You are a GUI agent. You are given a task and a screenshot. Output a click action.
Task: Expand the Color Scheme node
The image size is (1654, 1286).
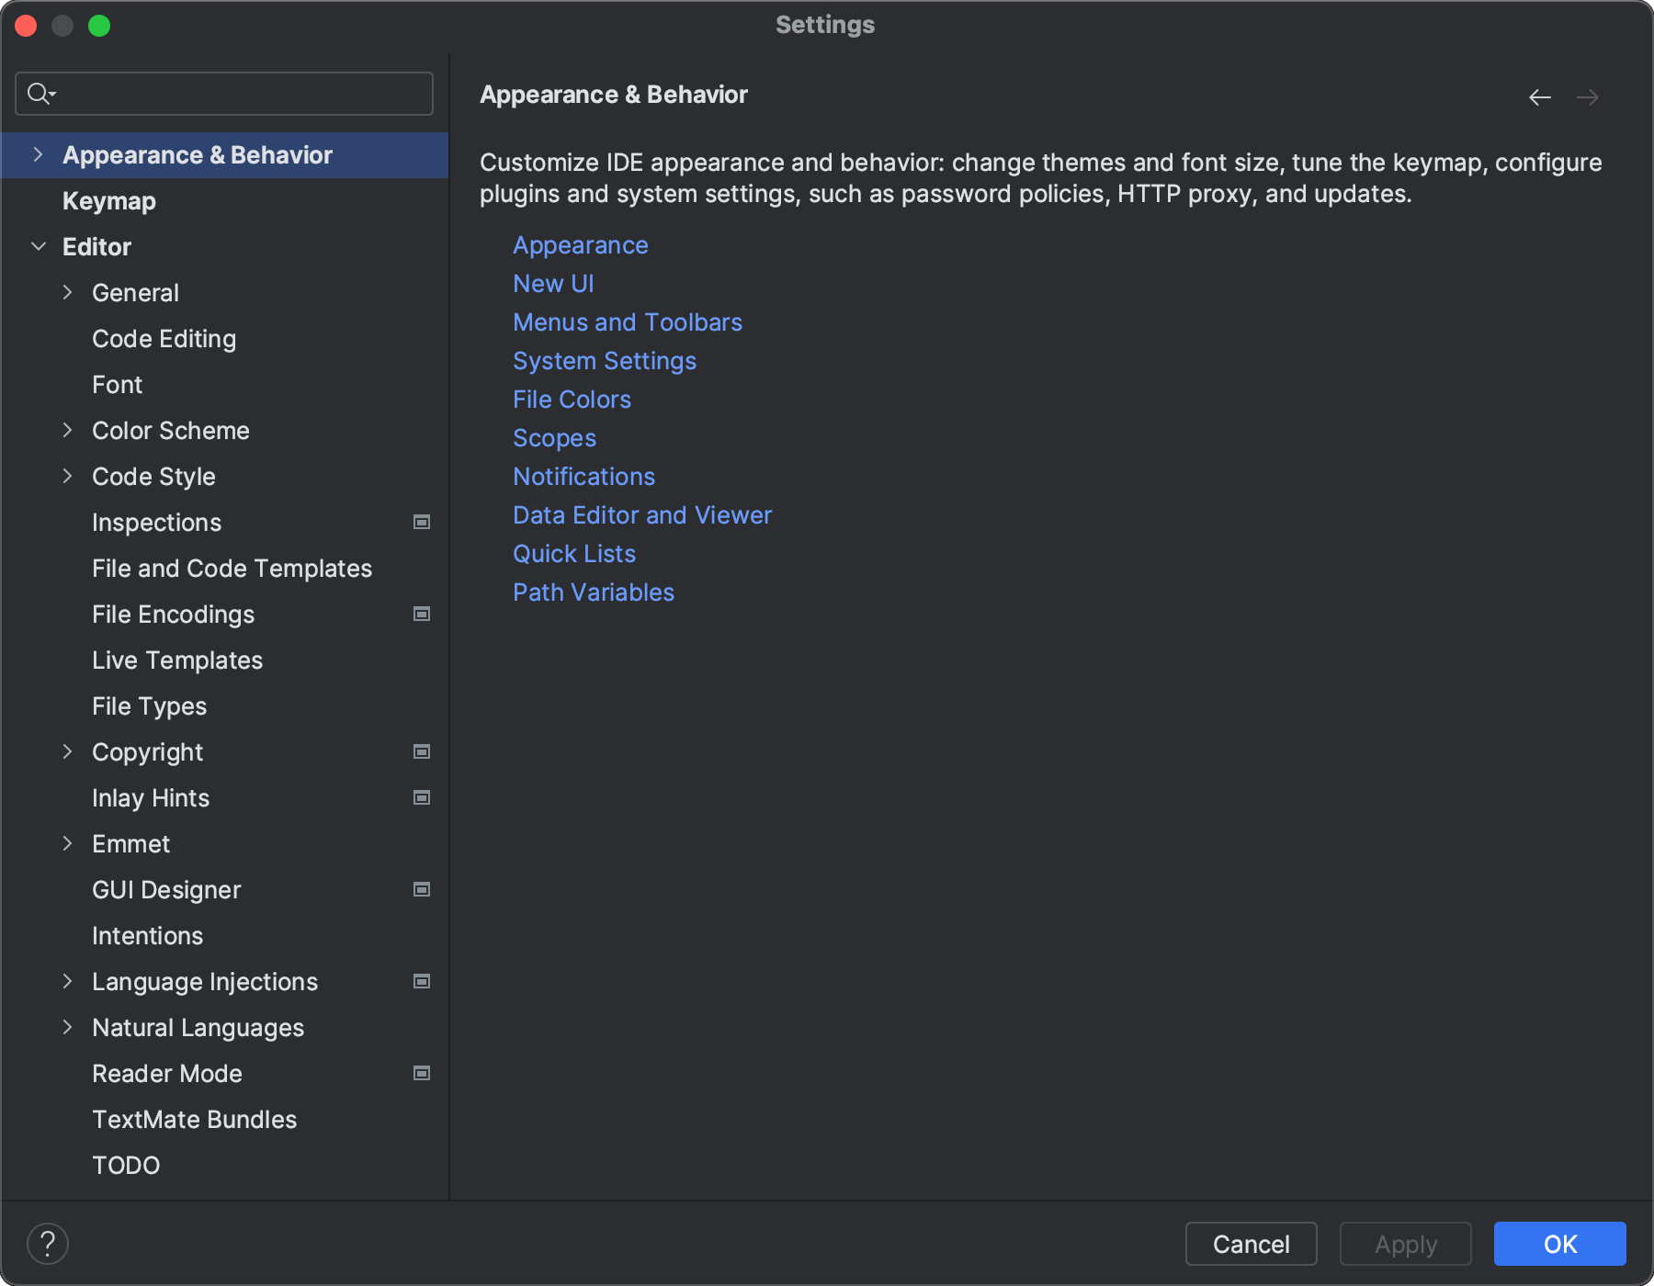tap(67, 431)
